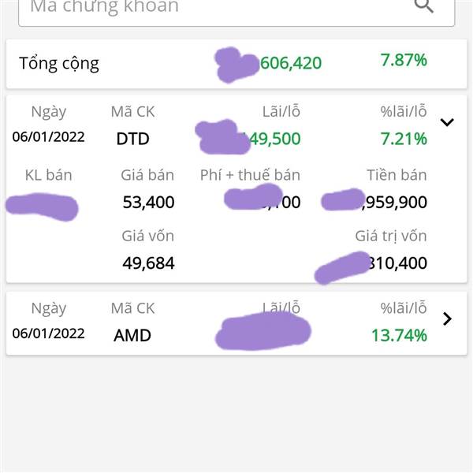Click the search magnifier icon
Image resolution: width=473 pixels, height=473 pixels.
[x=423, y=6]
